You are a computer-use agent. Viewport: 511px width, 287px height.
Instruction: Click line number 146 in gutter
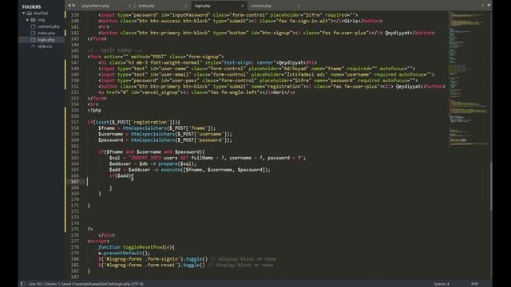pos(74,57)
